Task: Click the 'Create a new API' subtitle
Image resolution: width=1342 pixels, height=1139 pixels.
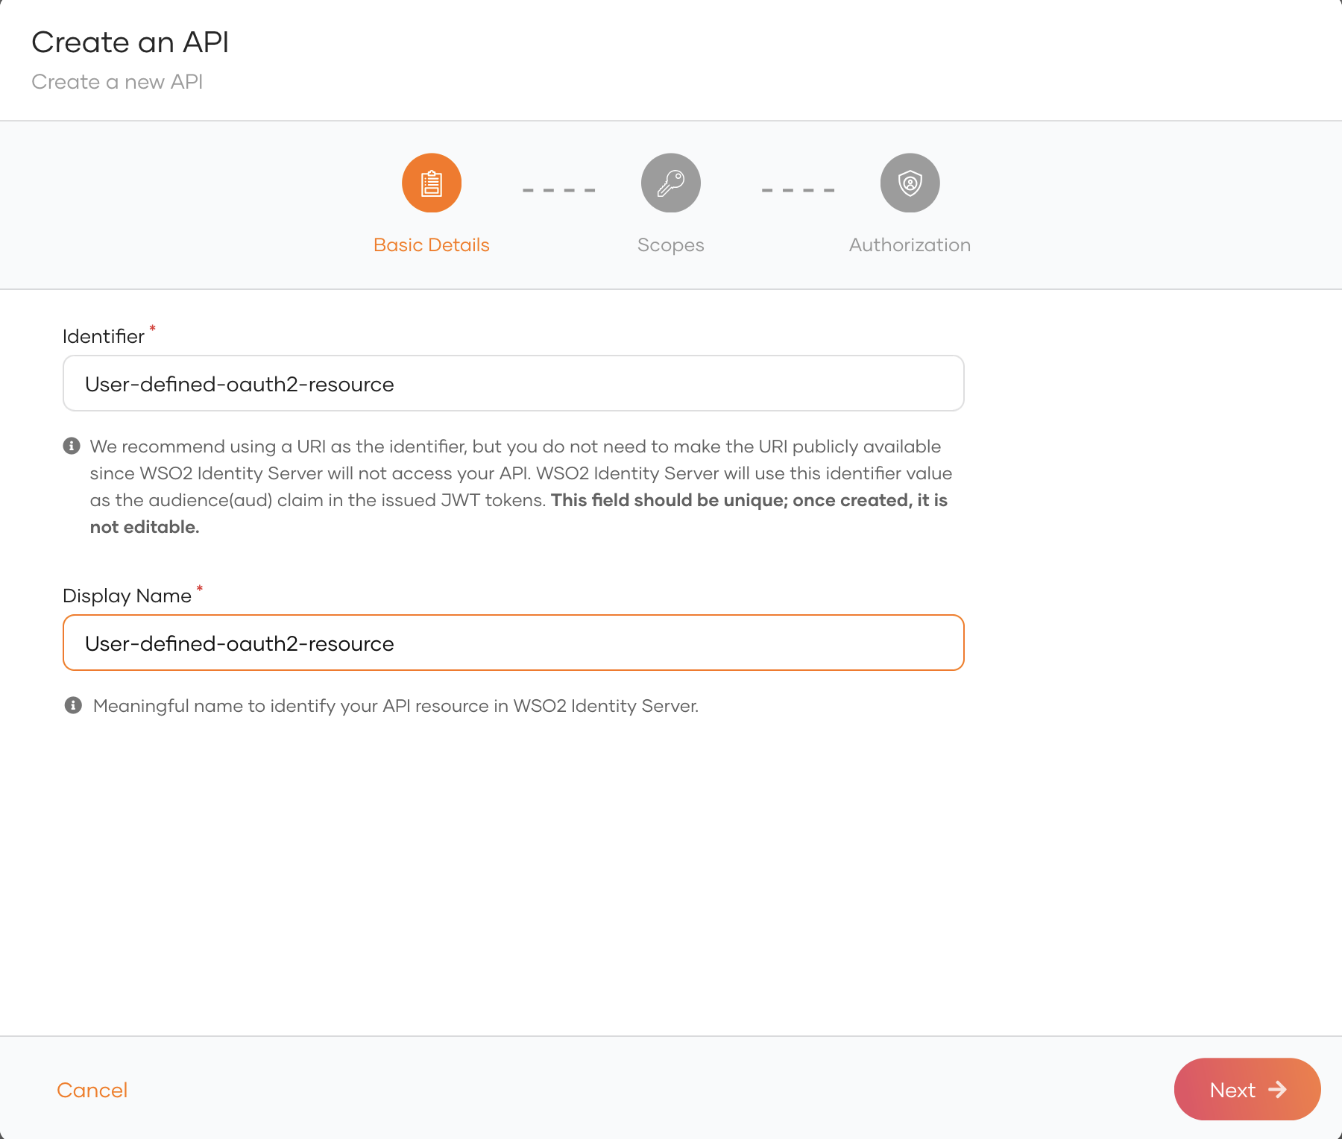Action: pos(117,82)
